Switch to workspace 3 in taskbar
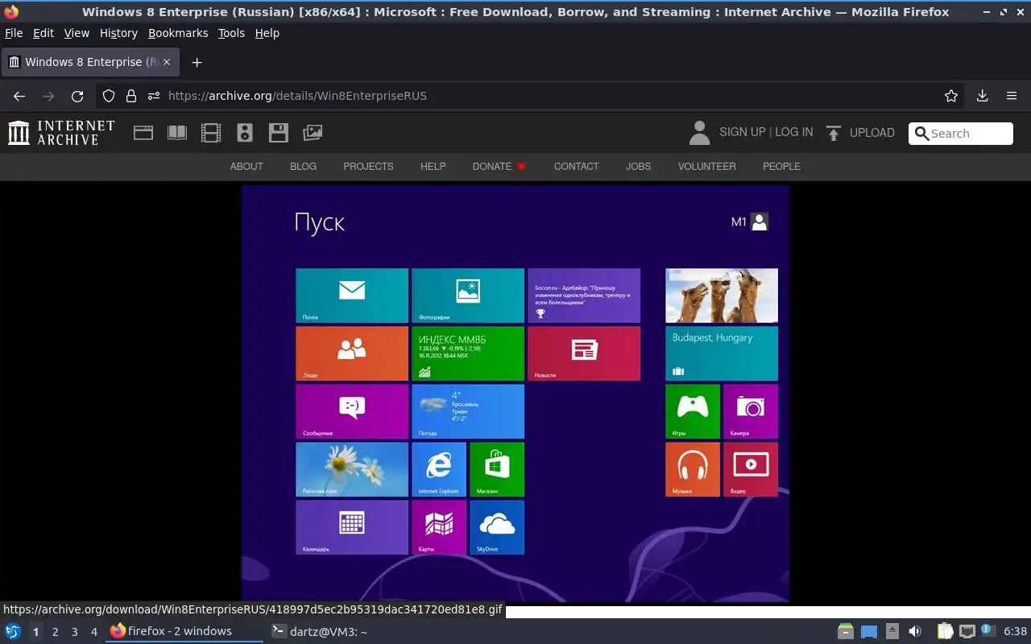This screenshot has height=644, width=1031. point(74,632)
